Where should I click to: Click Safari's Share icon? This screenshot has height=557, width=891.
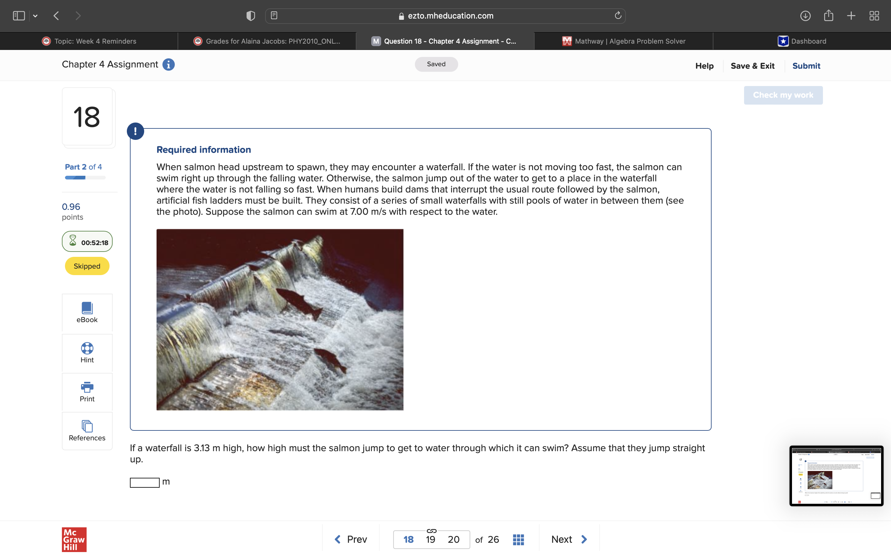829,15
